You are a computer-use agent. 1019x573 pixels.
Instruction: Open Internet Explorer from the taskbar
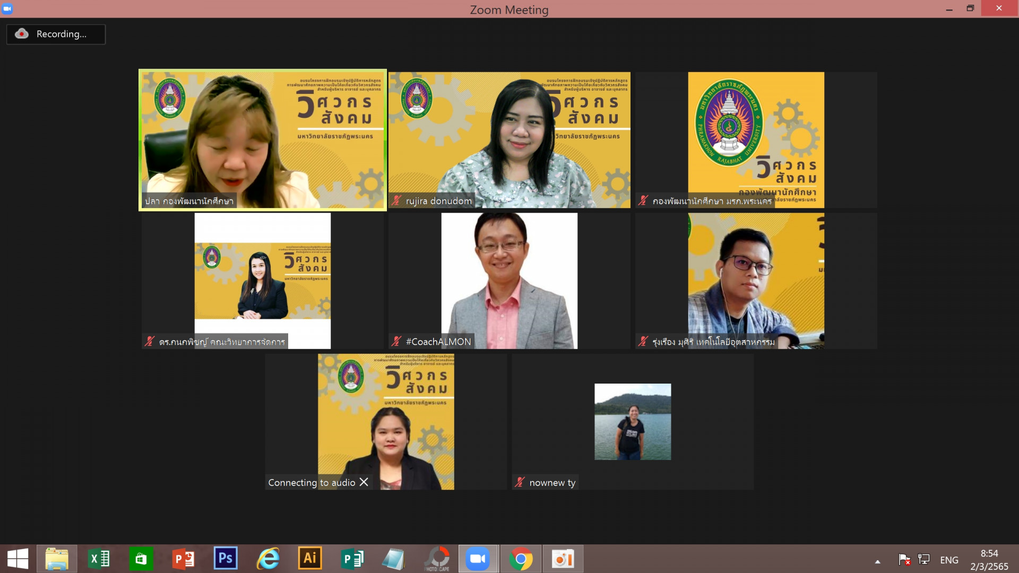pyautogui.click(x=267, y=559)
